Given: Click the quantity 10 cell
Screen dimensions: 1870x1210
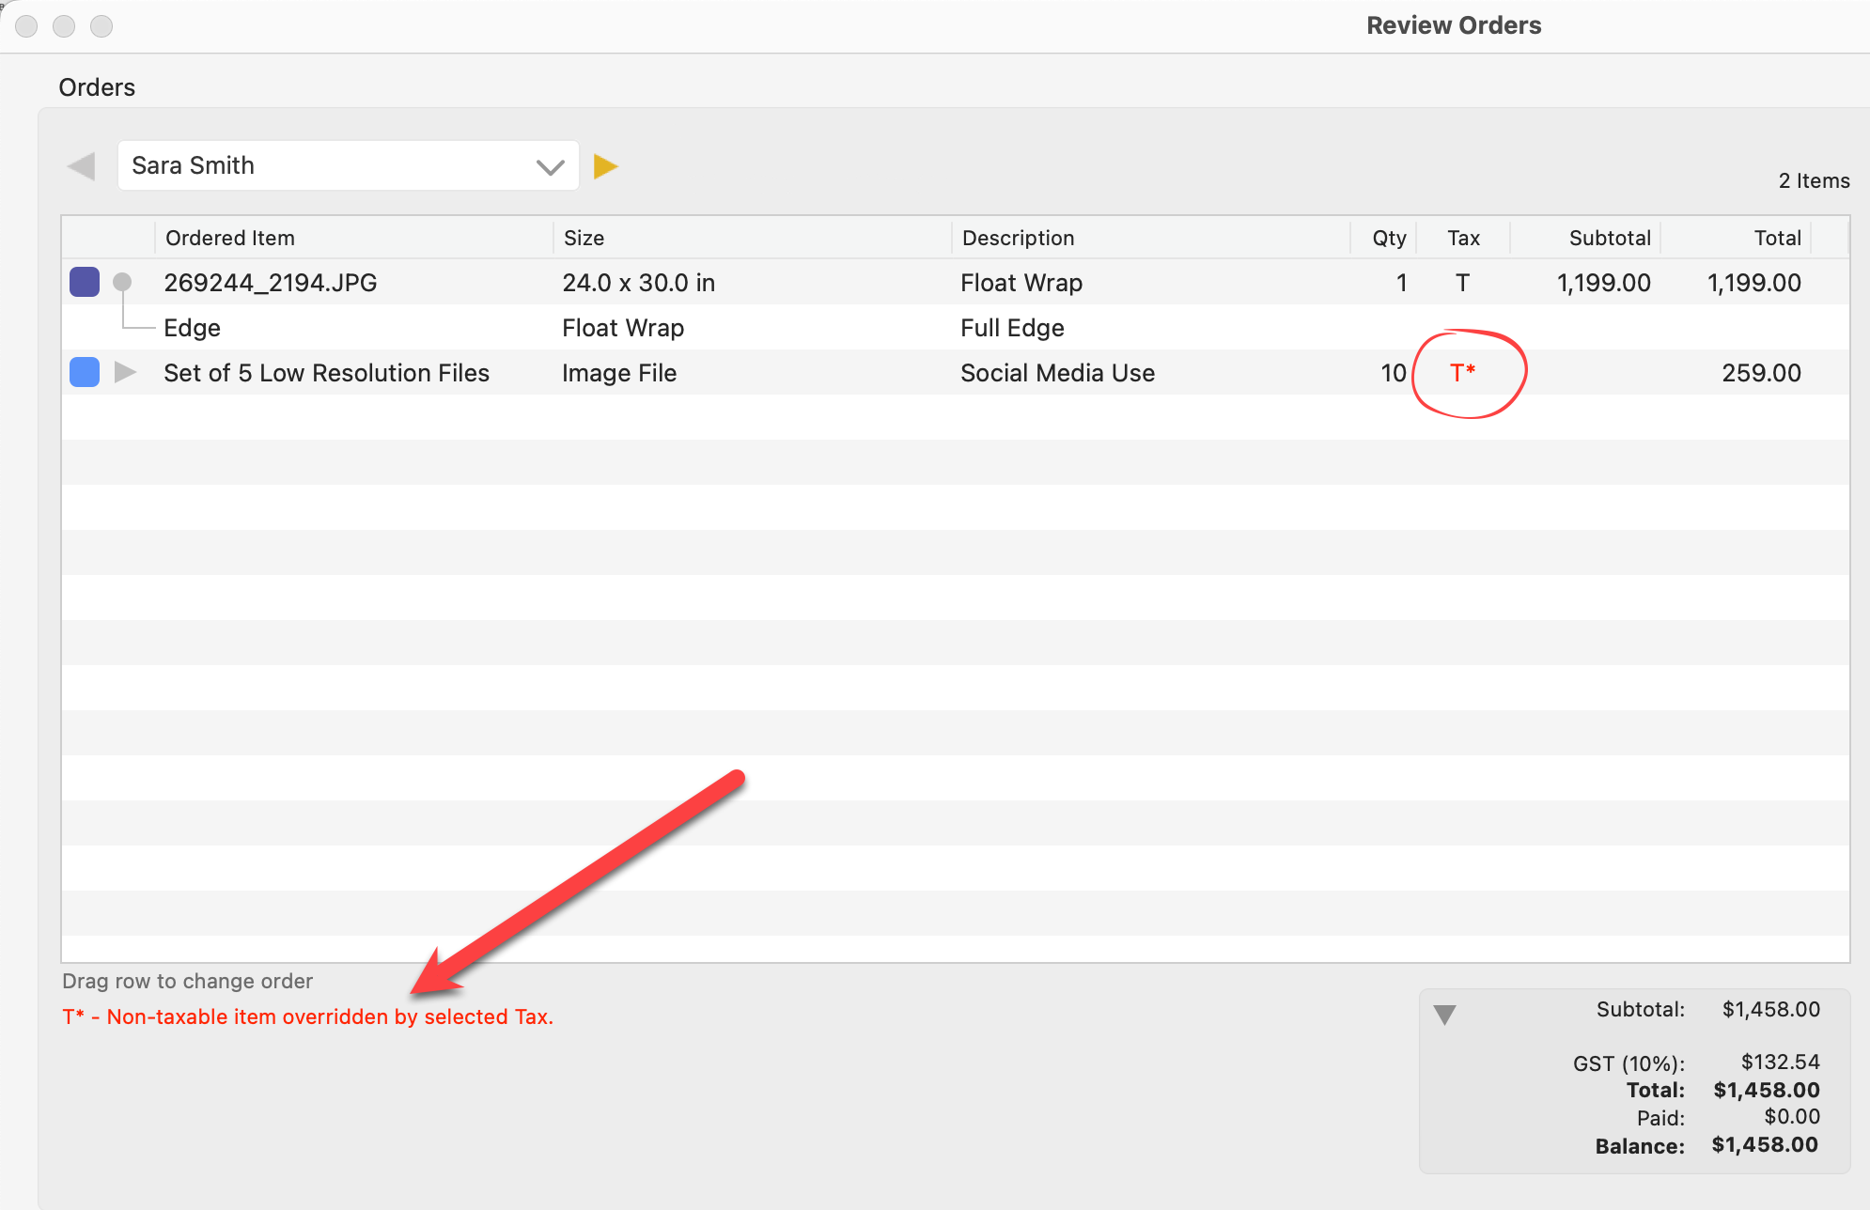Looking at the screenshot, I should pyautogui.click(x=1393, y=373).
